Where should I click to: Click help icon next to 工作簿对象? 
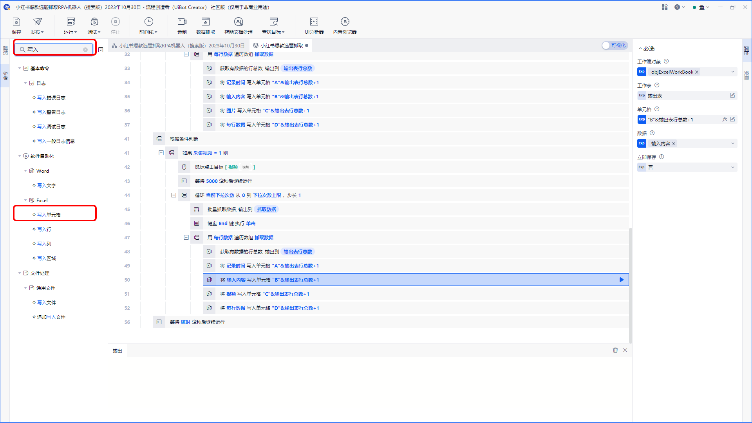666,61
